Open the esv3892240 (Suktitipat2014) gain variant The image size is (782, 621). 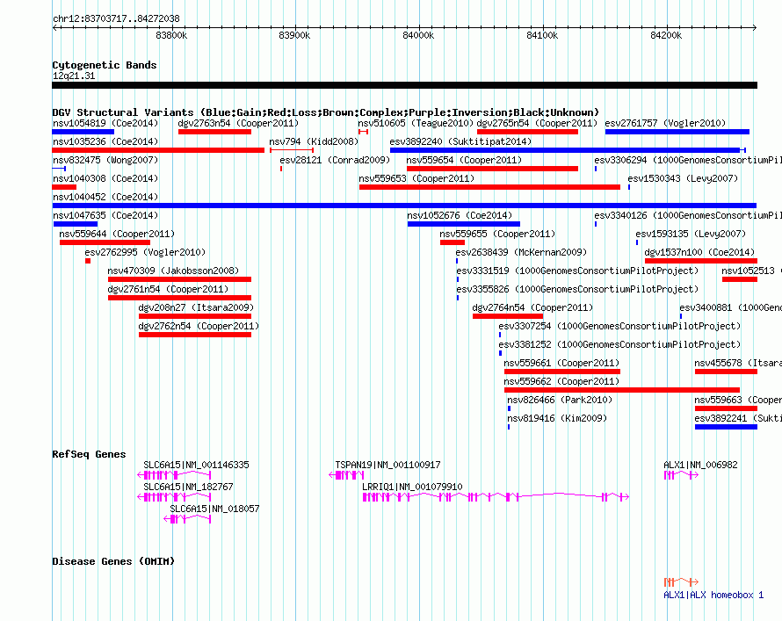(568, 150)
